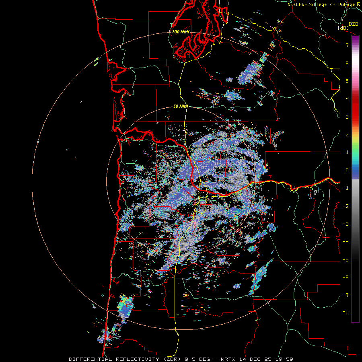
Task: Click the -6 dB value on color scale
Action: click(346, 278)
